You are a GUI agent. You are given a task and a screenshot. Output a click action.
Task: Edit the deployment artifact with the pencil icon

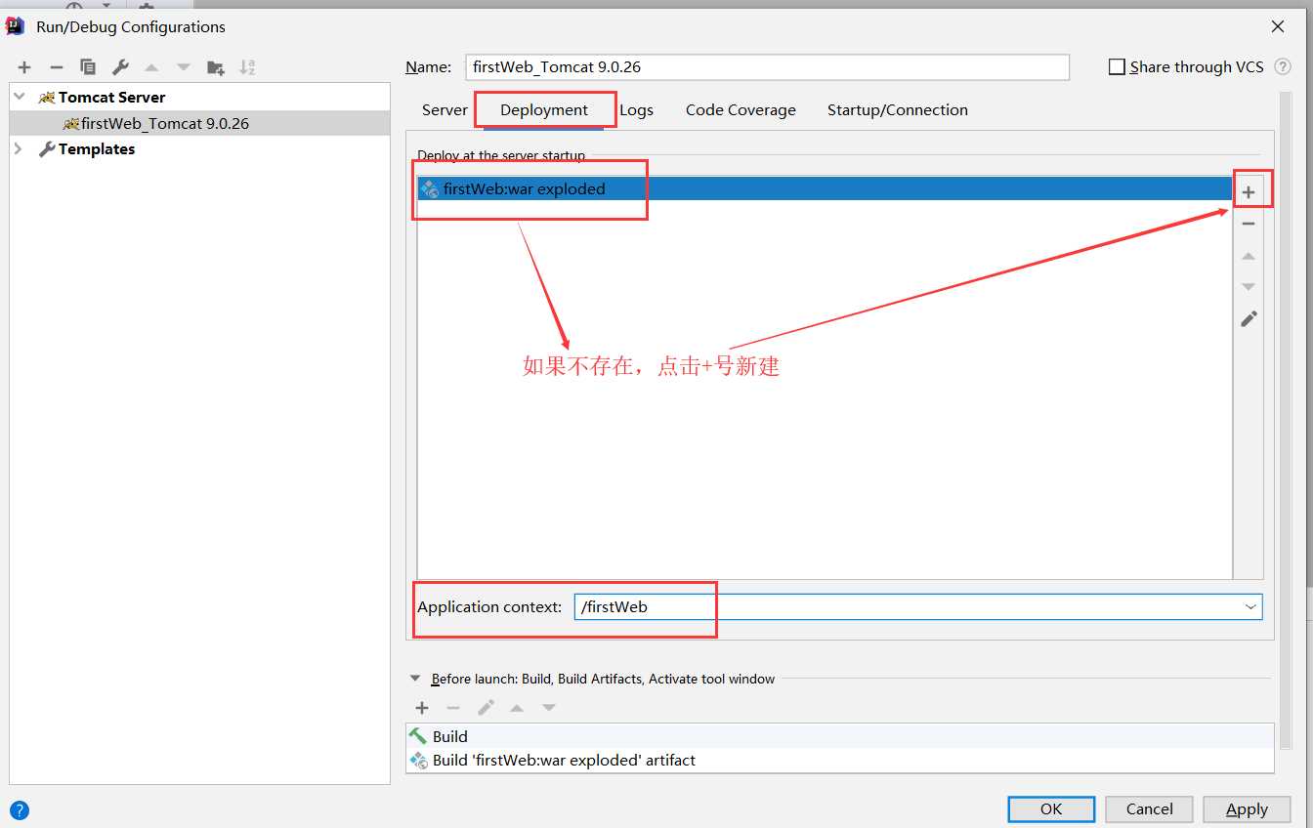tap(1249, 318)
